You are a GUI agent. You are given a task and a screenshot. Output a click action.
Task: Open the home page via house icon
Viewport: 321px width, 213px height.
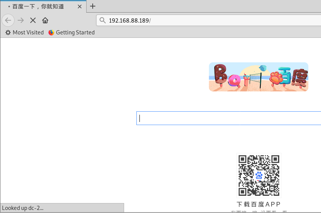(45, 20)
